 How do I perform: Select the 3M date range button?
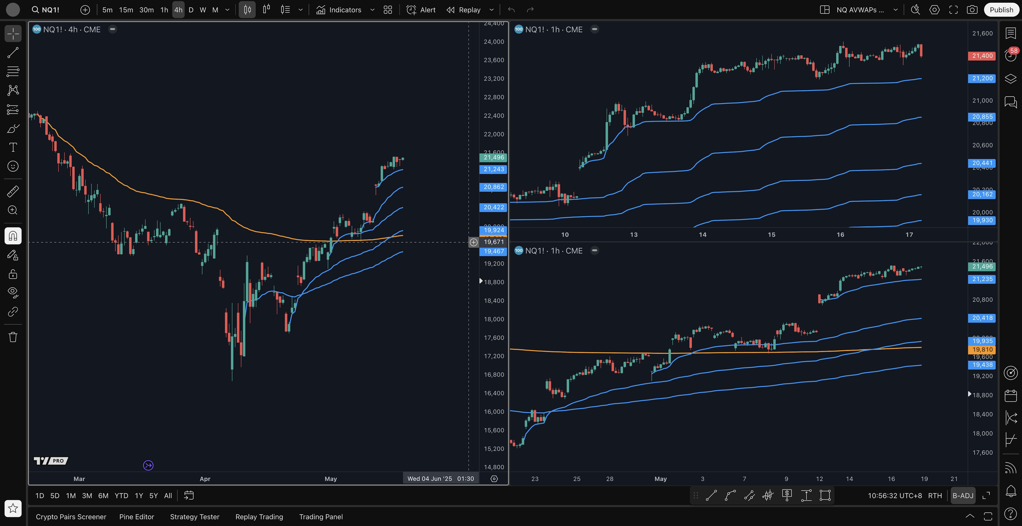(x=87, y=496)
